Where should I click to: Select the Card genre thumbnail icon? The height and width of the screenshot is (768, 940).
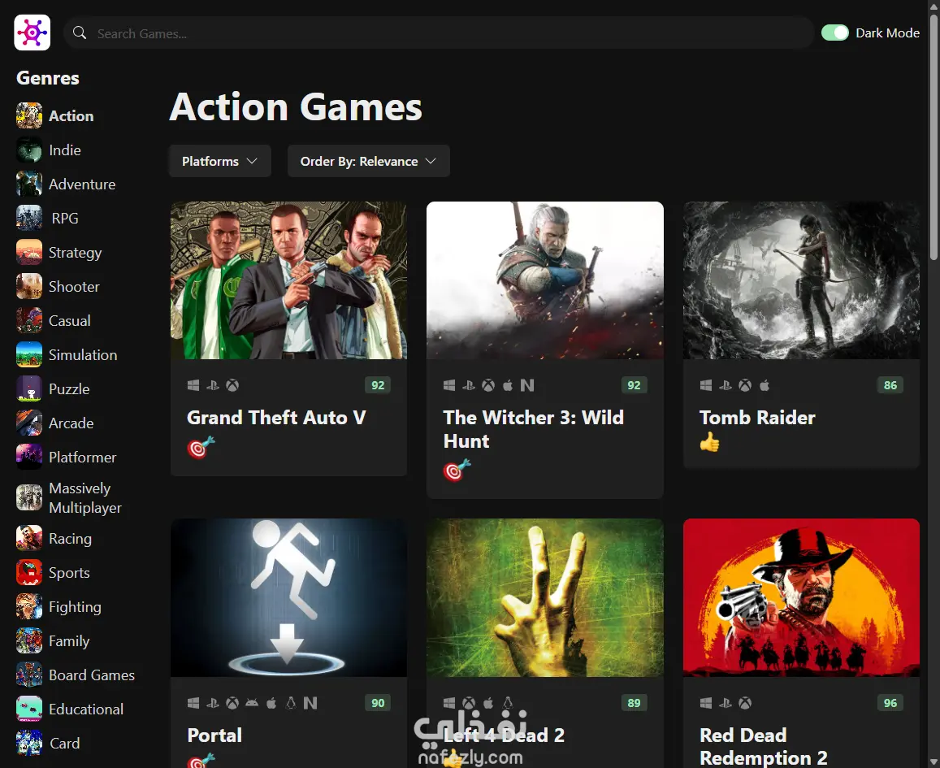28,744
